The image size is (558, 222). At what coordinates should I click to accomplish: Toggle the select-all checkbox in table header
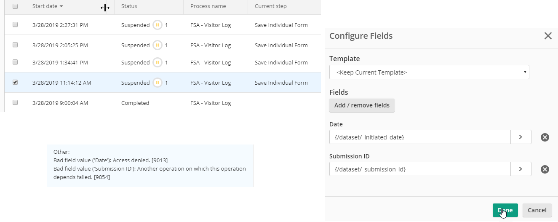point(15,6)
